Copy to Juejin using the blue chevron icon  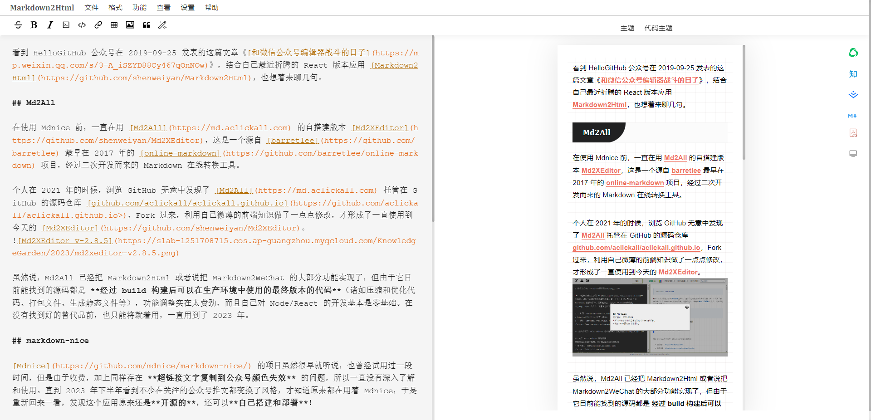(853, 95)
